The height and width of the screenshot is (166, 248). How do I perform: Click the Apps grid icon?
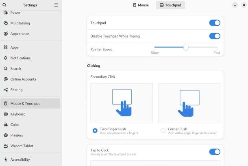pyautogui.click(x=6, y=47)
